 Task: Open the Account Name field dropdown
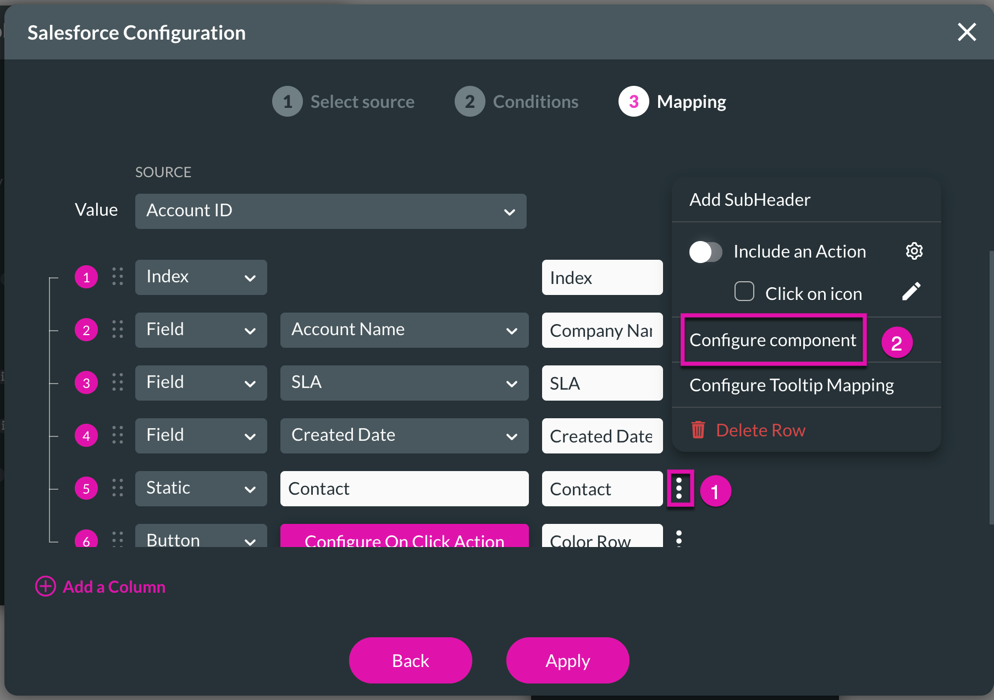405,330
